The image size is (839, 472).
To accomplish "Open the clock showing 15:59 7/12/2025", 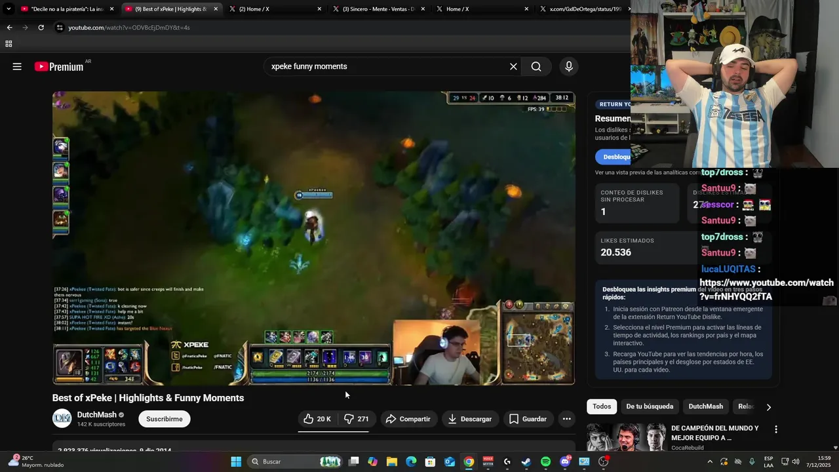I will click(819, 462).
